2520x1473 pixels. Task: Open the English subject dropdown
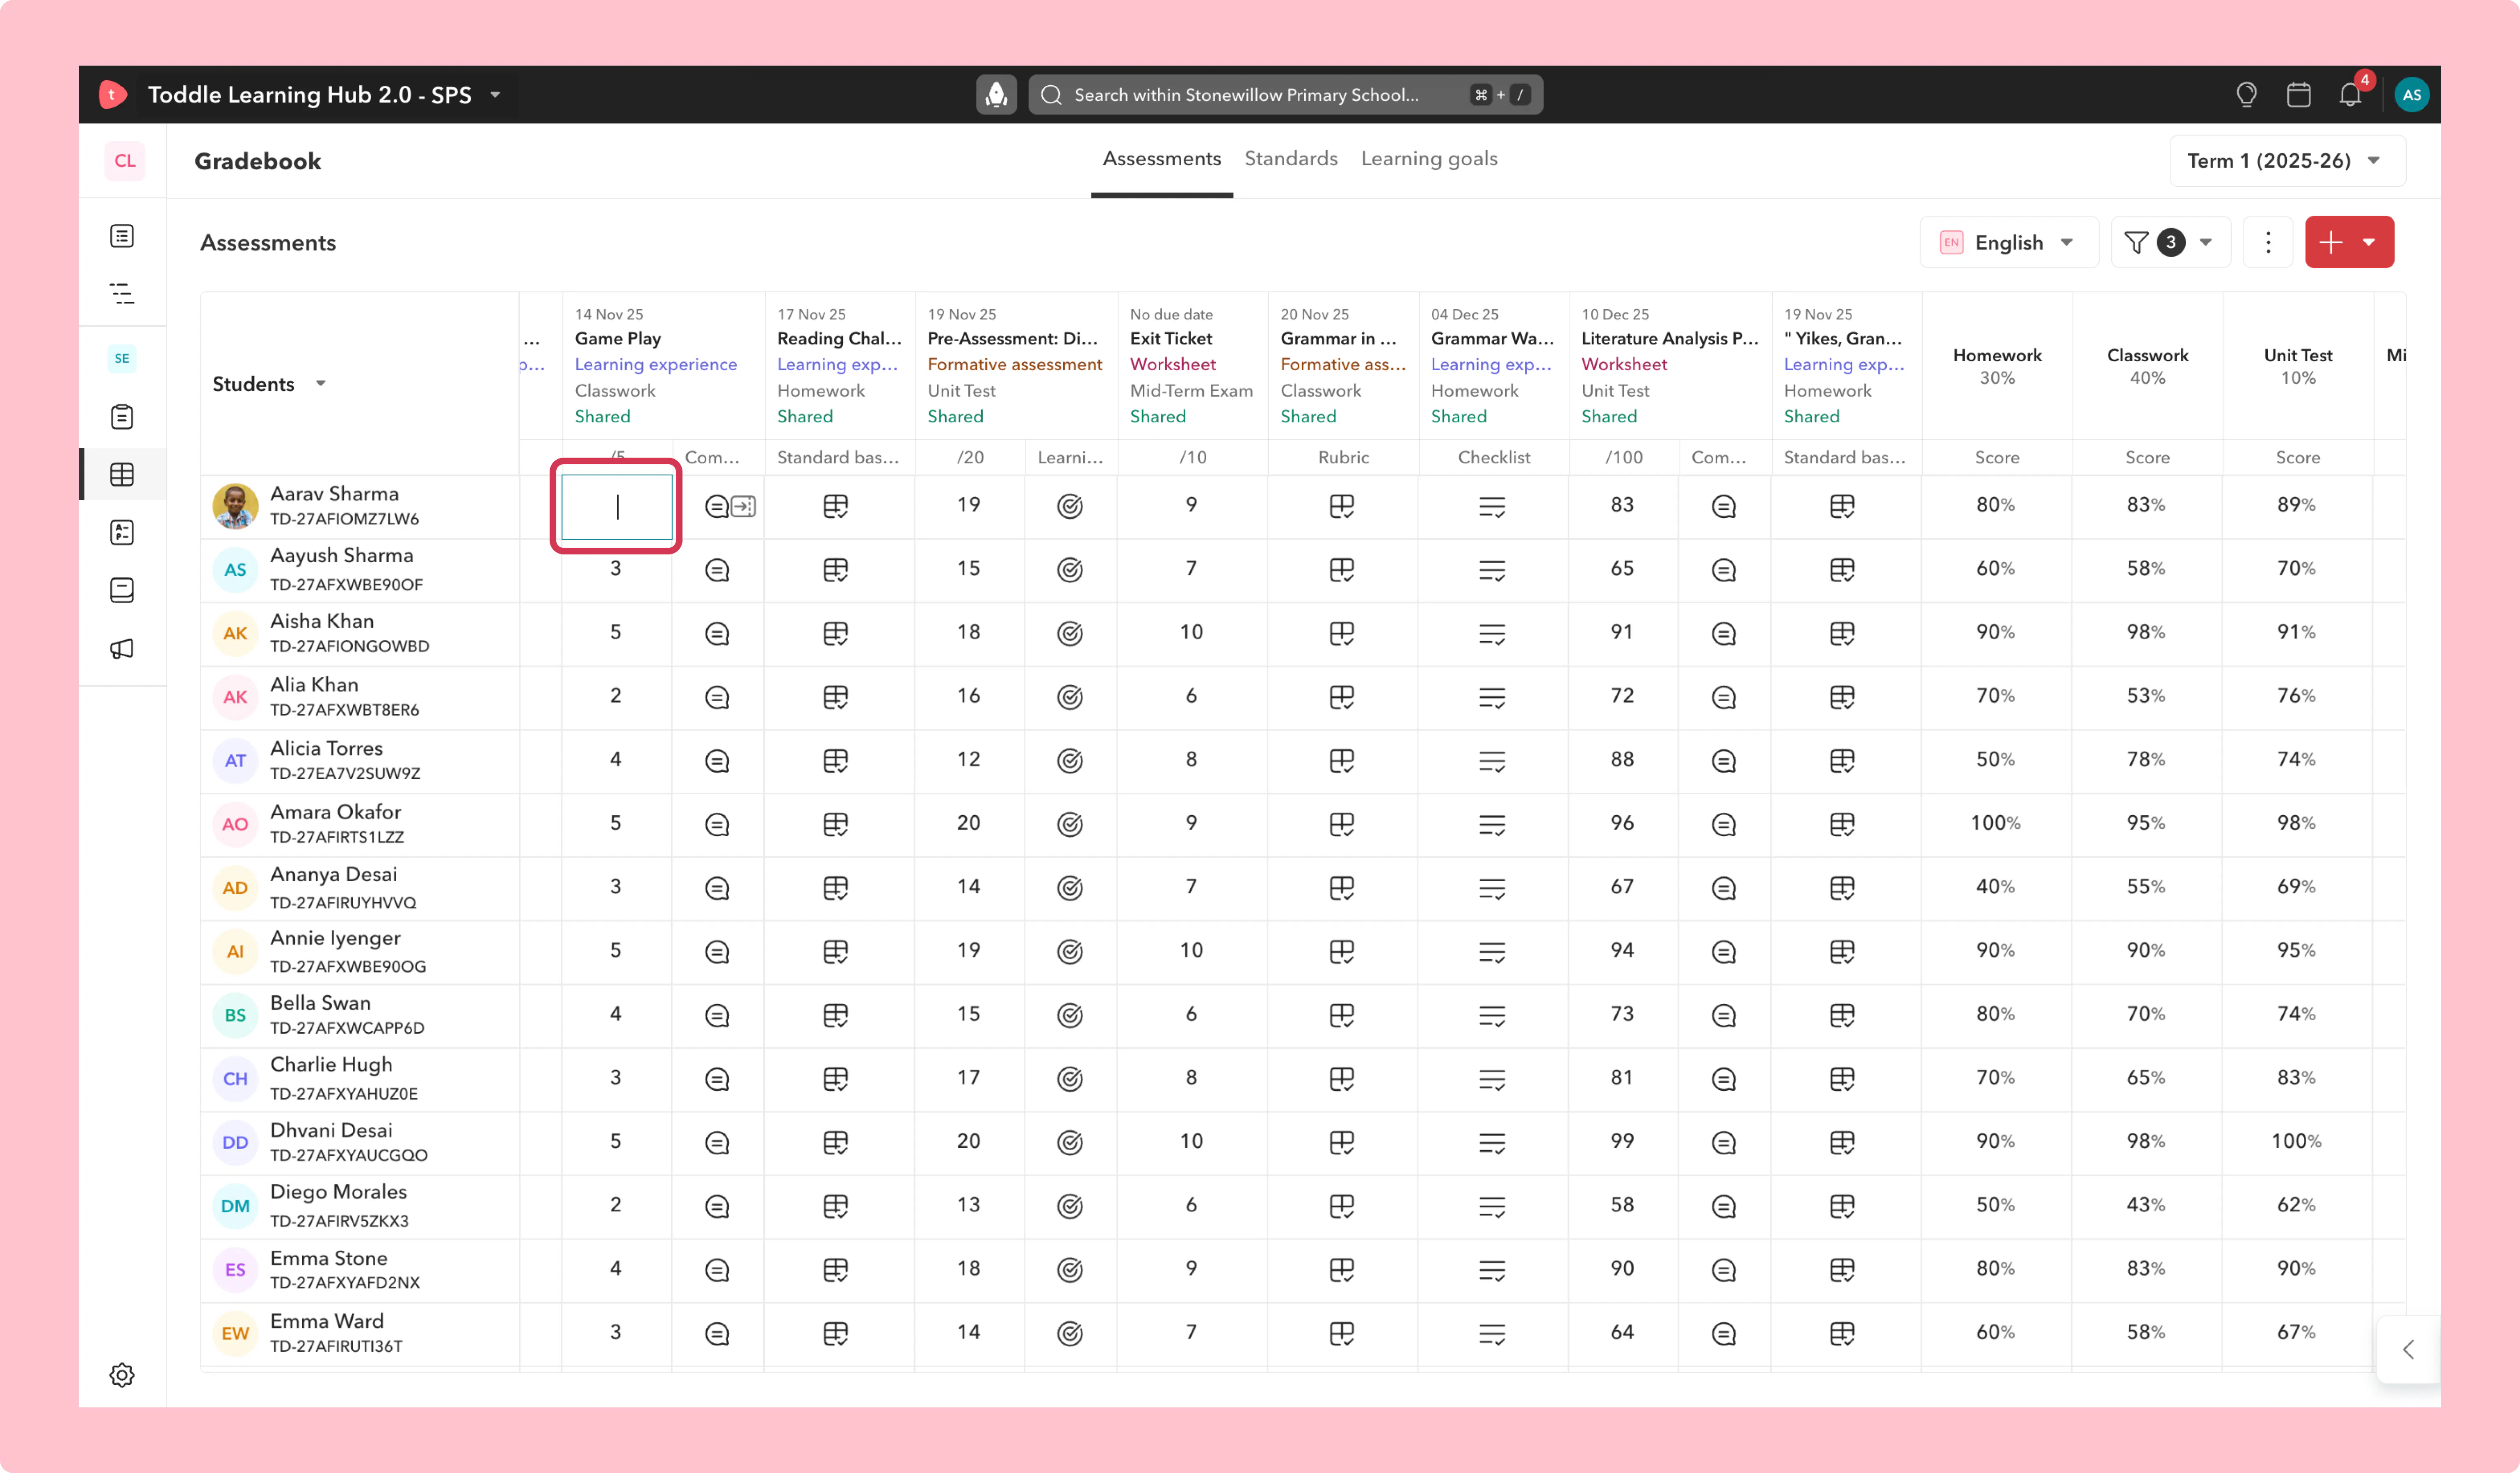(2008, 242)
